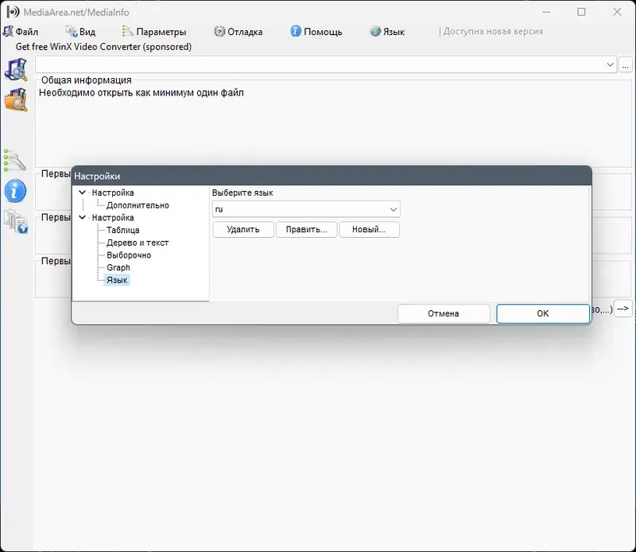
Task: Click the open folder icon in the left sidebar
Action: 15,100
